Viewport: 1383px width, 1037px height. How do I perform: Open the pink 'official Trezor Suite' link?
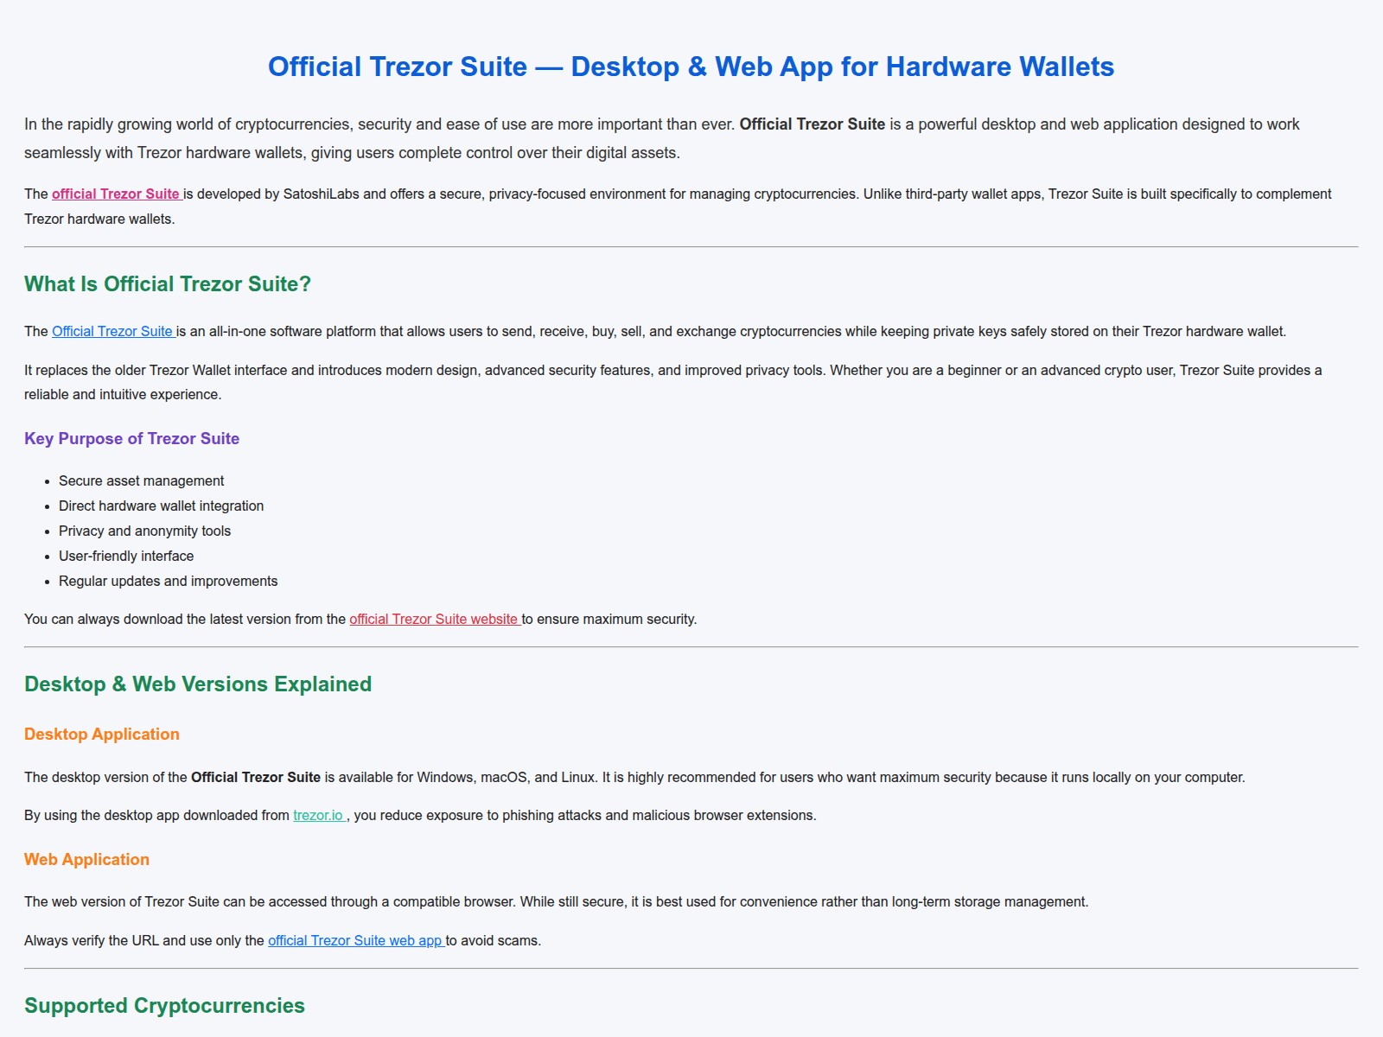[117, 194]
